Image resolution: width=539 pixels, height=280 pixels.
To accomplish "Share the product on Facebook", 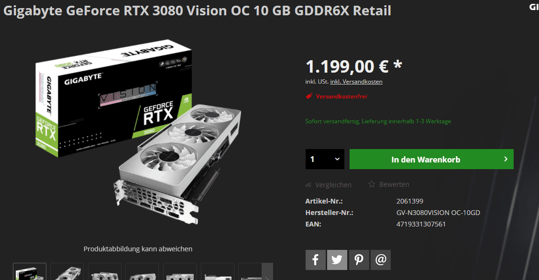I will coord(315,260).
